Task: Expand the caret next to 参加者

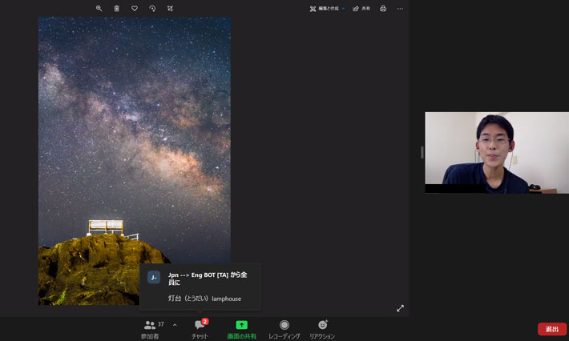Action: [x=175, y=325]
